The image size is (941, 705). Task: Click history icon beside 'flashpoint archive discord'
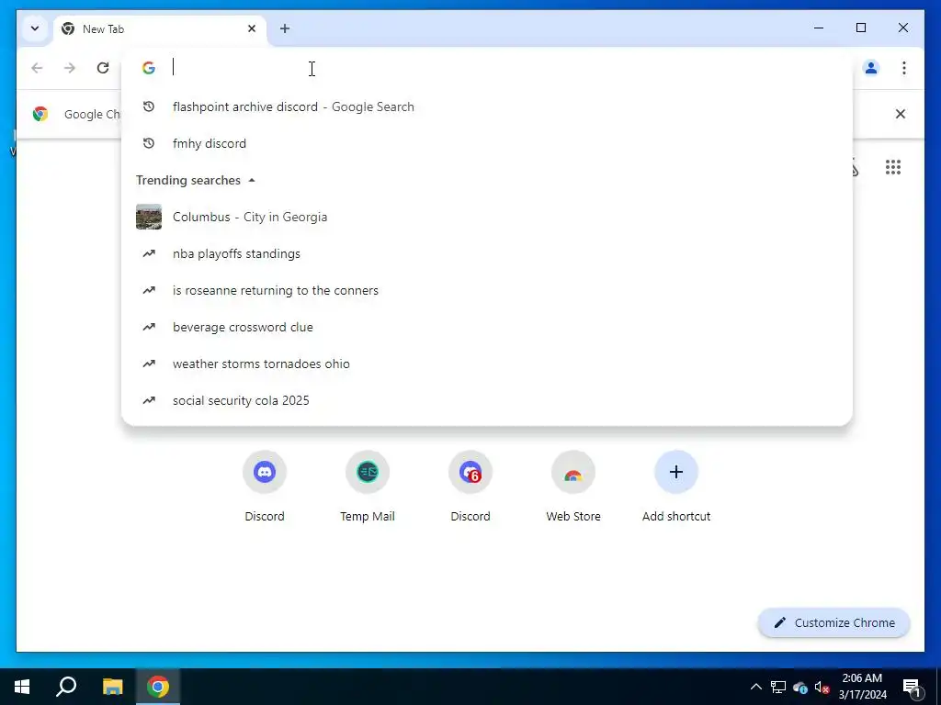[x=148, y=106]
